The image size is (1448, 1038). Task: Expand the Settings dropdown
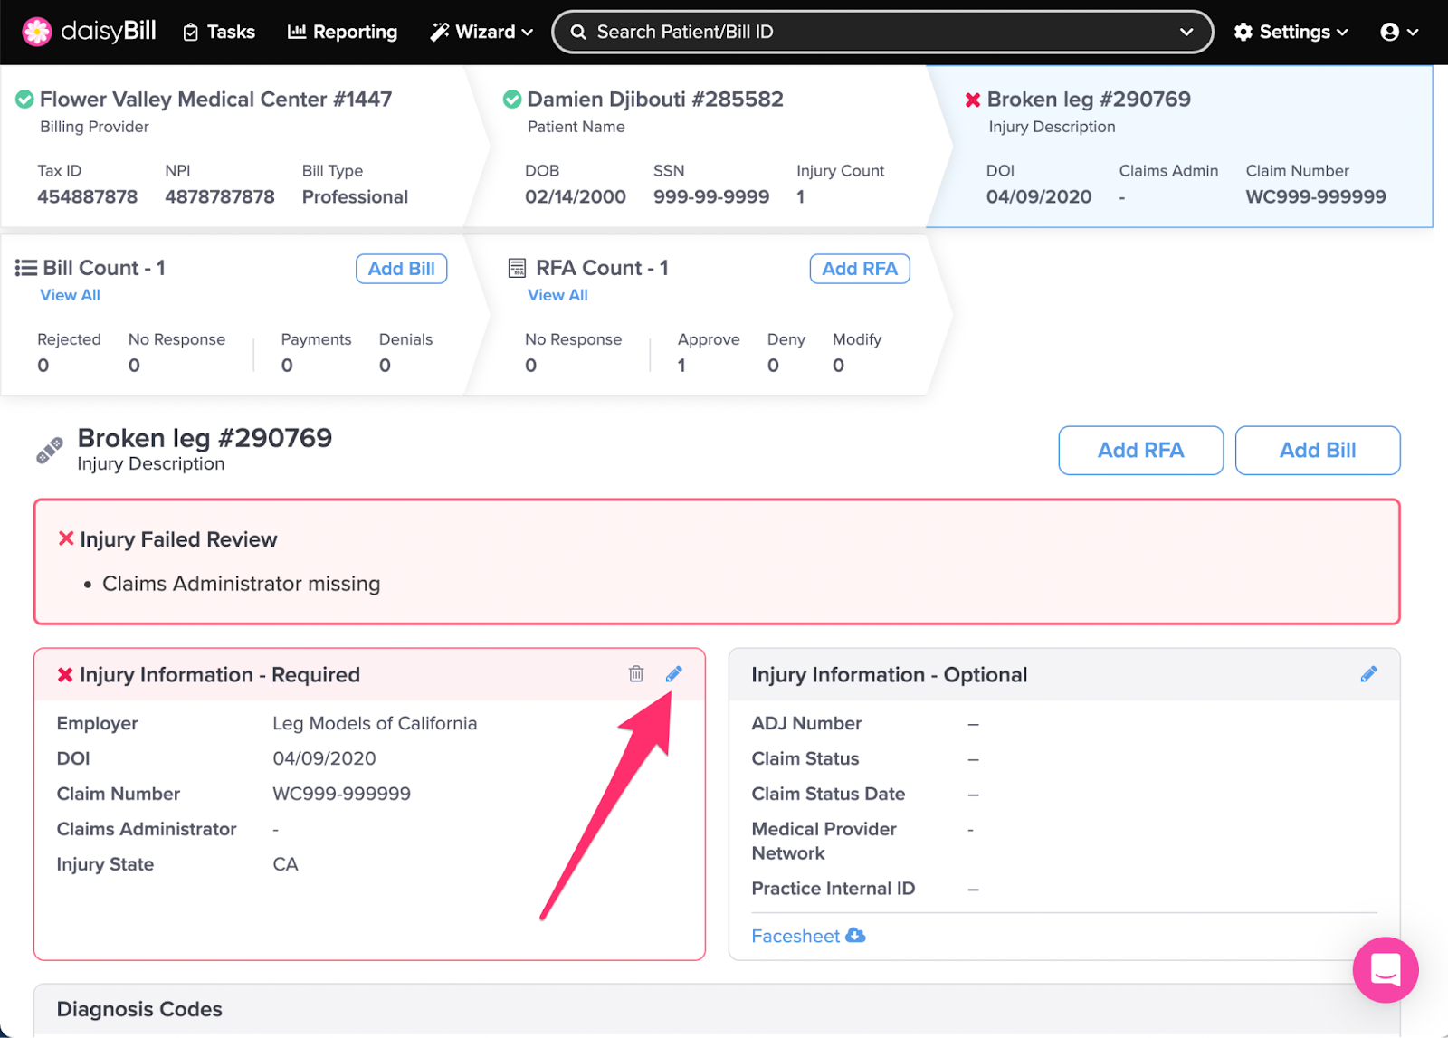[x=1291, y=32]
